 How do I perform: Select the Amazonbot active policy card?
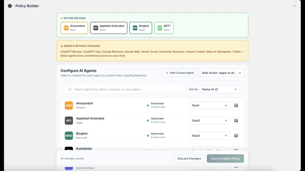(x=74, y=28)
